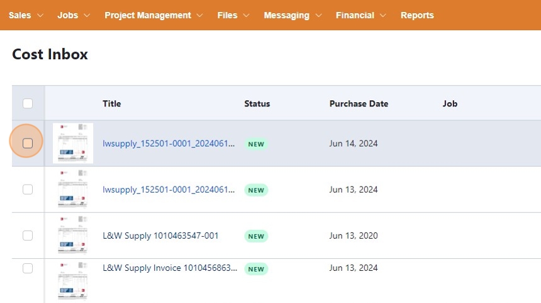Image resolution: width=541 pixels, height=303 pixels.
Task: Tick the L&W Supply Invoice row checkbox
Action: (28, 268)
